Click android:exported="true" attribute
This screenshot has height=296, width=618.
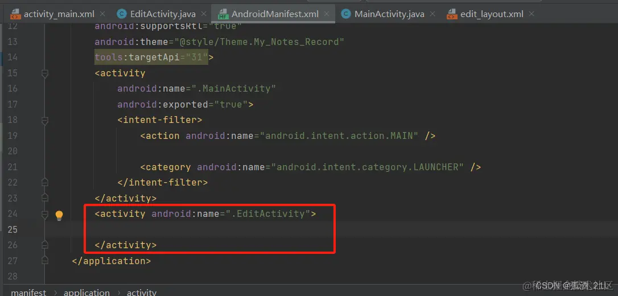pyautogui.click(x=183, y=104)
